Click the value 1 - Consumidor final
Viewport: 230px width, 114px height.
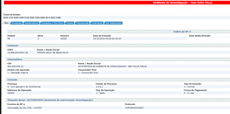click(88, 73)
